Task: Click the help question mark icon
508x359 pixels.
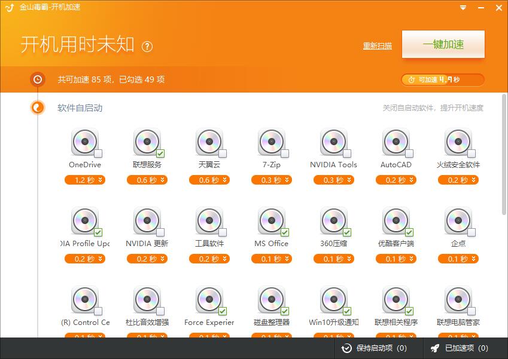Action: (x=147, y=46)
